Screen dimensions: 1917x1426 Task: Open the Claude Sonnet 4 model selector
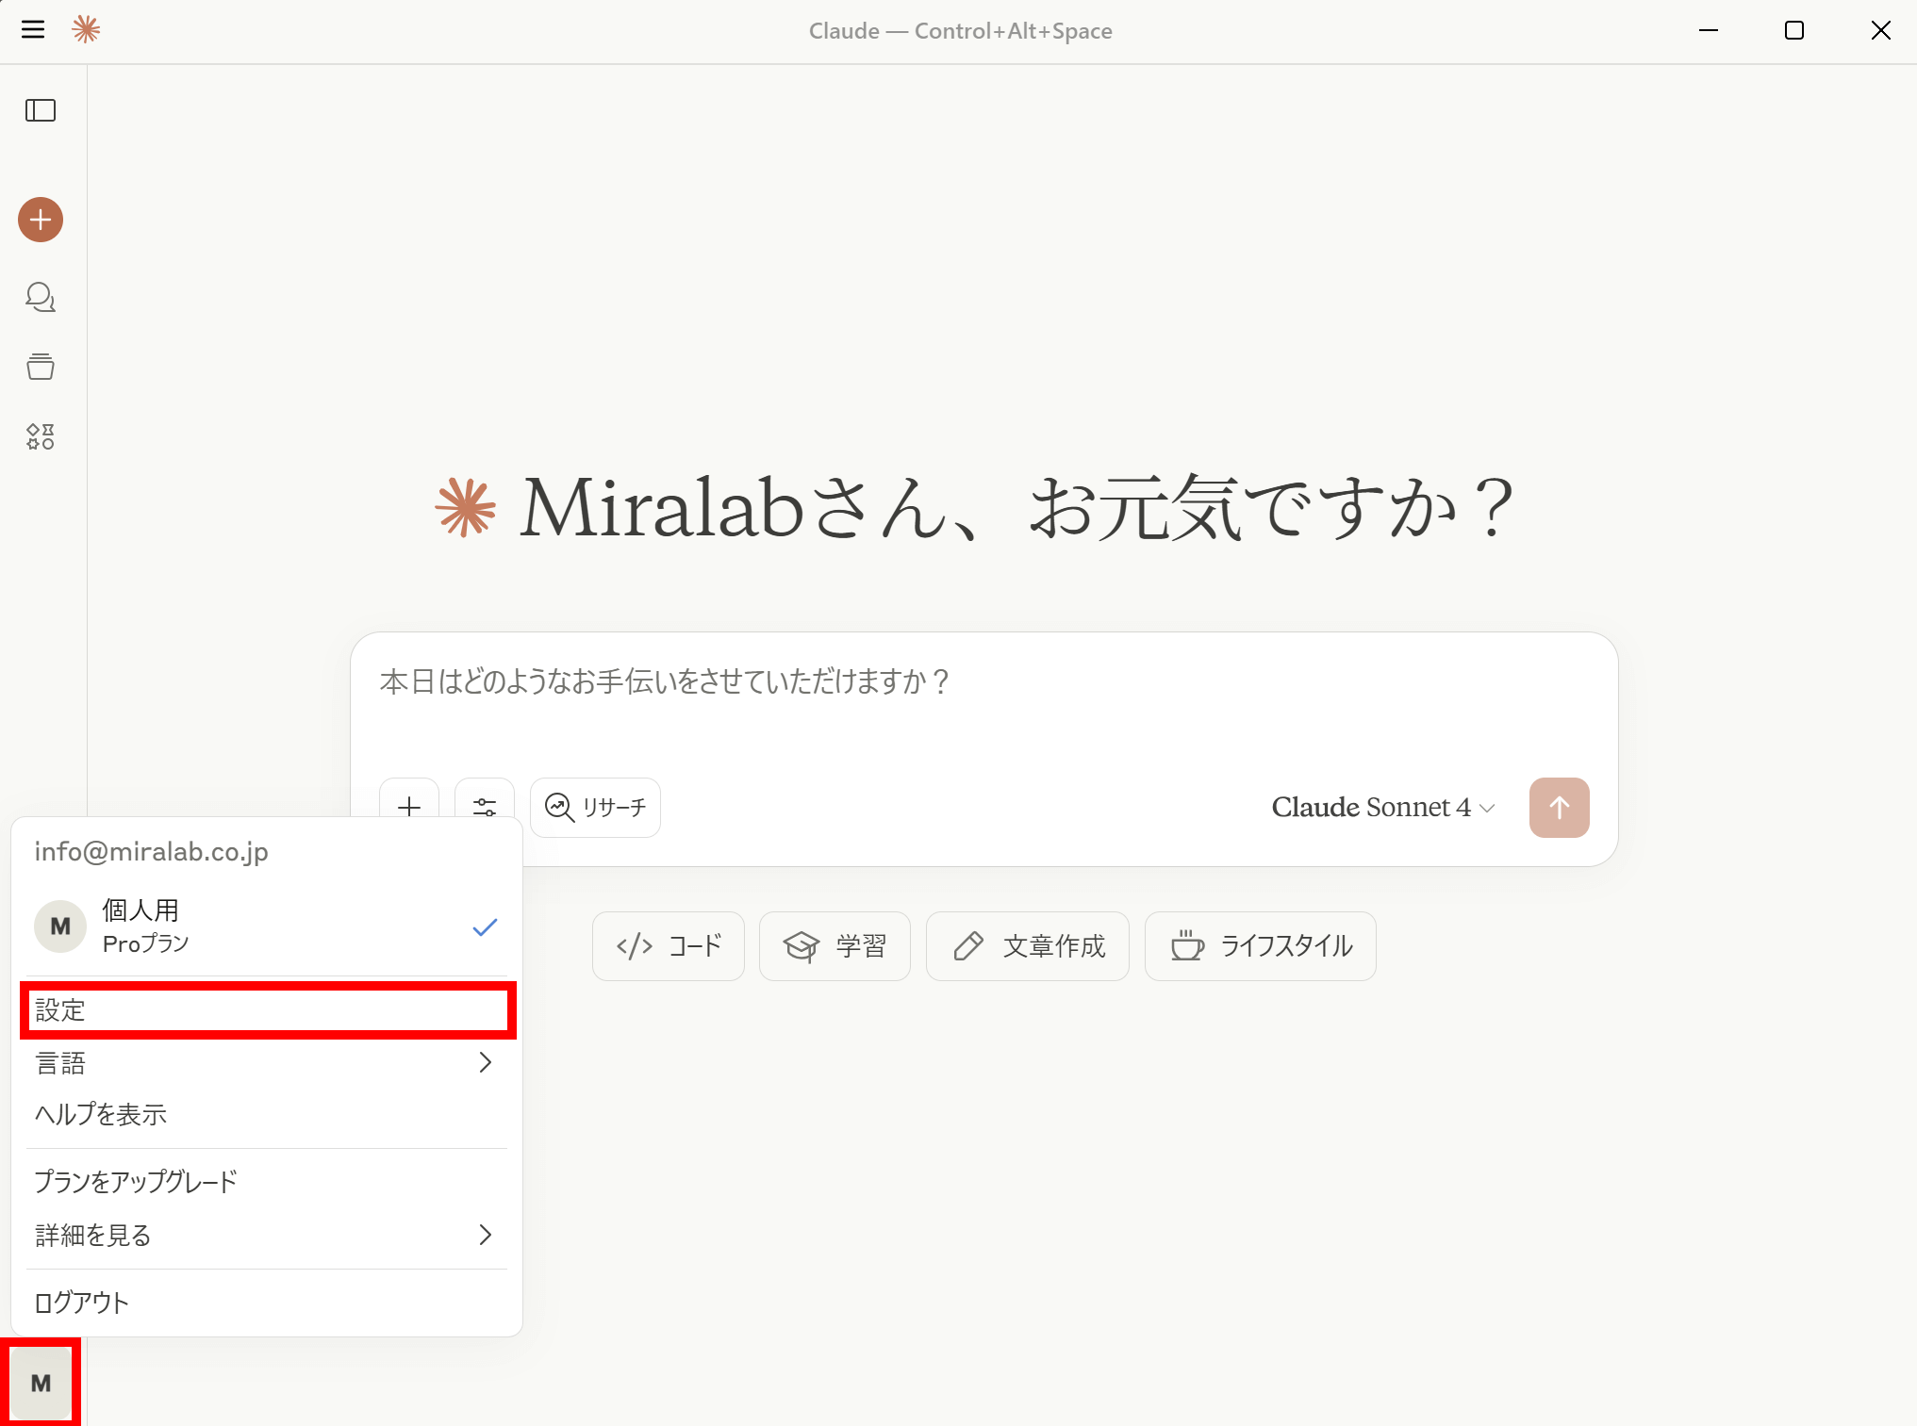tap(1382, 808)
